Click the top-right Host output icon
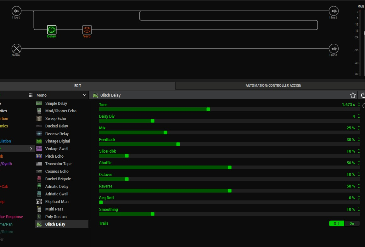This screenshot has width=365, height=247. click(334, 11)
